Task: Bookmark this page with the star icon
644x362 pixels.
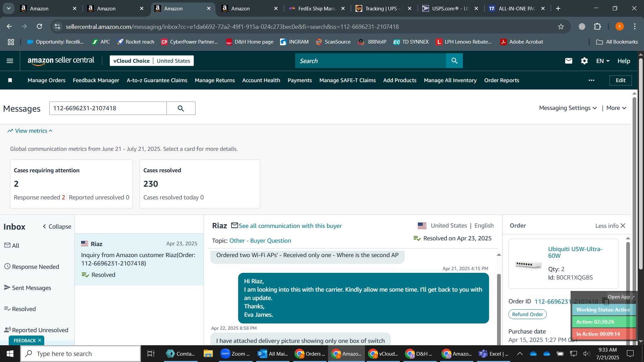Action: [x=561, y=26]
